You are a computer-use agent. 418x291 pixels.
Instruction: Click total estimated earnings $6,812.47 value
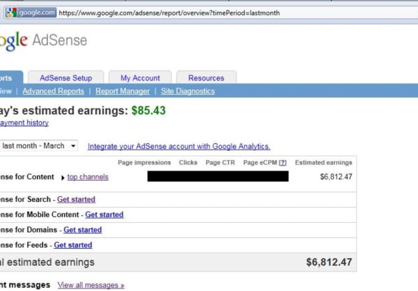pos(329,262)
